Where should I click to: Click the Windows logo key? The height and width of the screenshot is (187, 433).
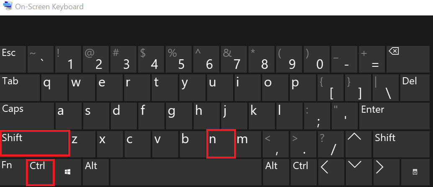pos(68,172)
